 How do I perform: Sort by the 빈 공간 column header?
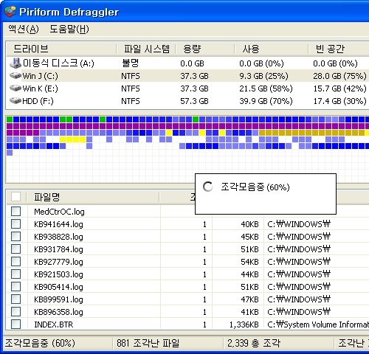coord(339,49)
